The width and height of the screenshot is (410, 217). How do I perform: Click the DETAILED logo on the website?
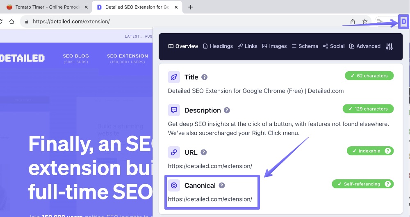22,58
